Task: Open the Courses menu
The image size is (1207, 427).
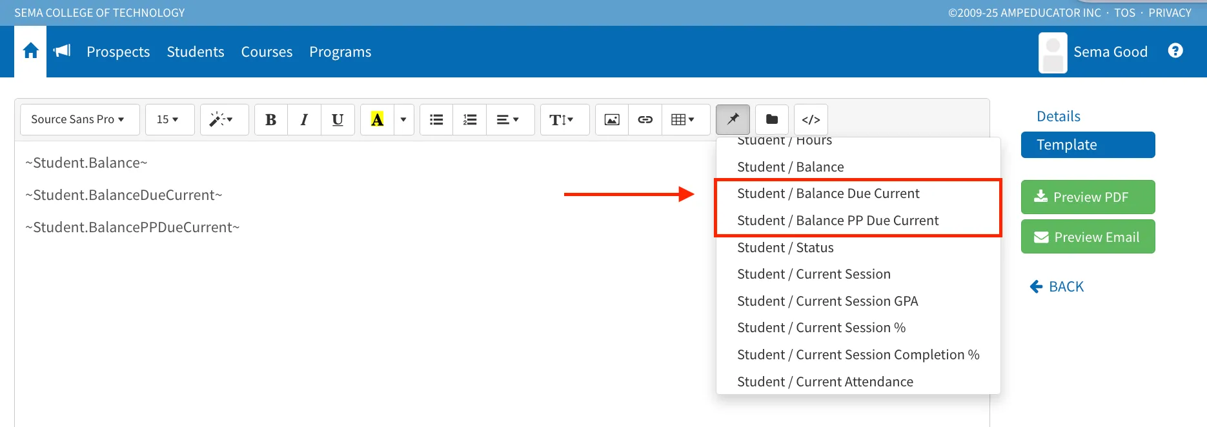Action: 267,52
